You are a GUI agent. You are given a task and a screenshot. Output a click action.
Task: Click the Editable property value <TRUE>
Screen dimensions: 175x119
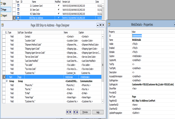click(135, 52)
